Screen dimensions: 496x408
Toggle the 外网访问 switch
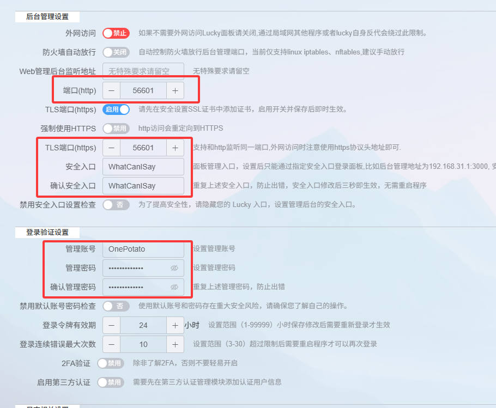point(116,33)
